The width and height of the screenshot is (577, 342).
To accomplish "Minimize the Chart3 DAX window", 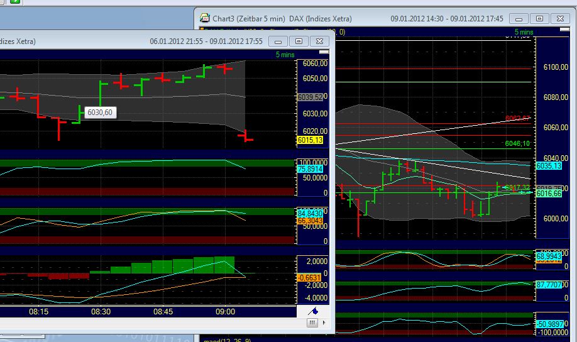I will coord(519,19).
